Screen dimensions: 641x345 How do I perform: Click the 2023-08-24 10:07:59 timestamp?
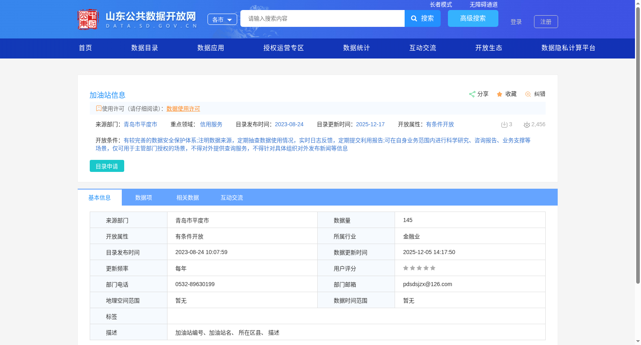pos(202,252)
